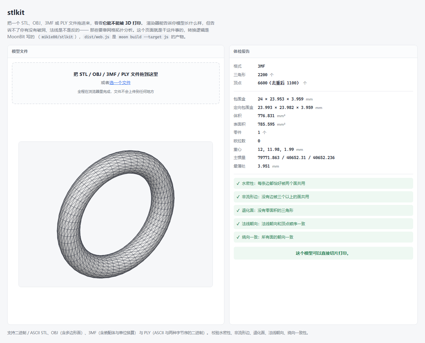Screen dimensions: 425x343
Task: Click the centroid value 12, 11.98, 1.99
Action: [276, 149]
